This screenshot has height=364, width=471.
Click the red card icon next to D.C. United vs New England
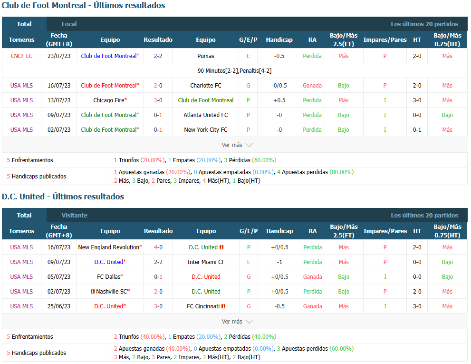click(221, 247)
